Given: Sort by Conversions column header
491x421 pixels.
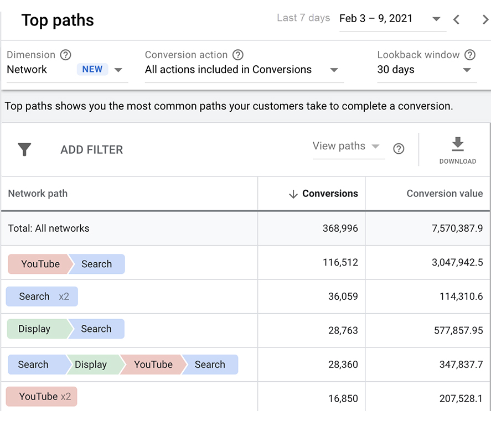Looking at the screenshot, I should pyautogui.click(x=330, y=194).
